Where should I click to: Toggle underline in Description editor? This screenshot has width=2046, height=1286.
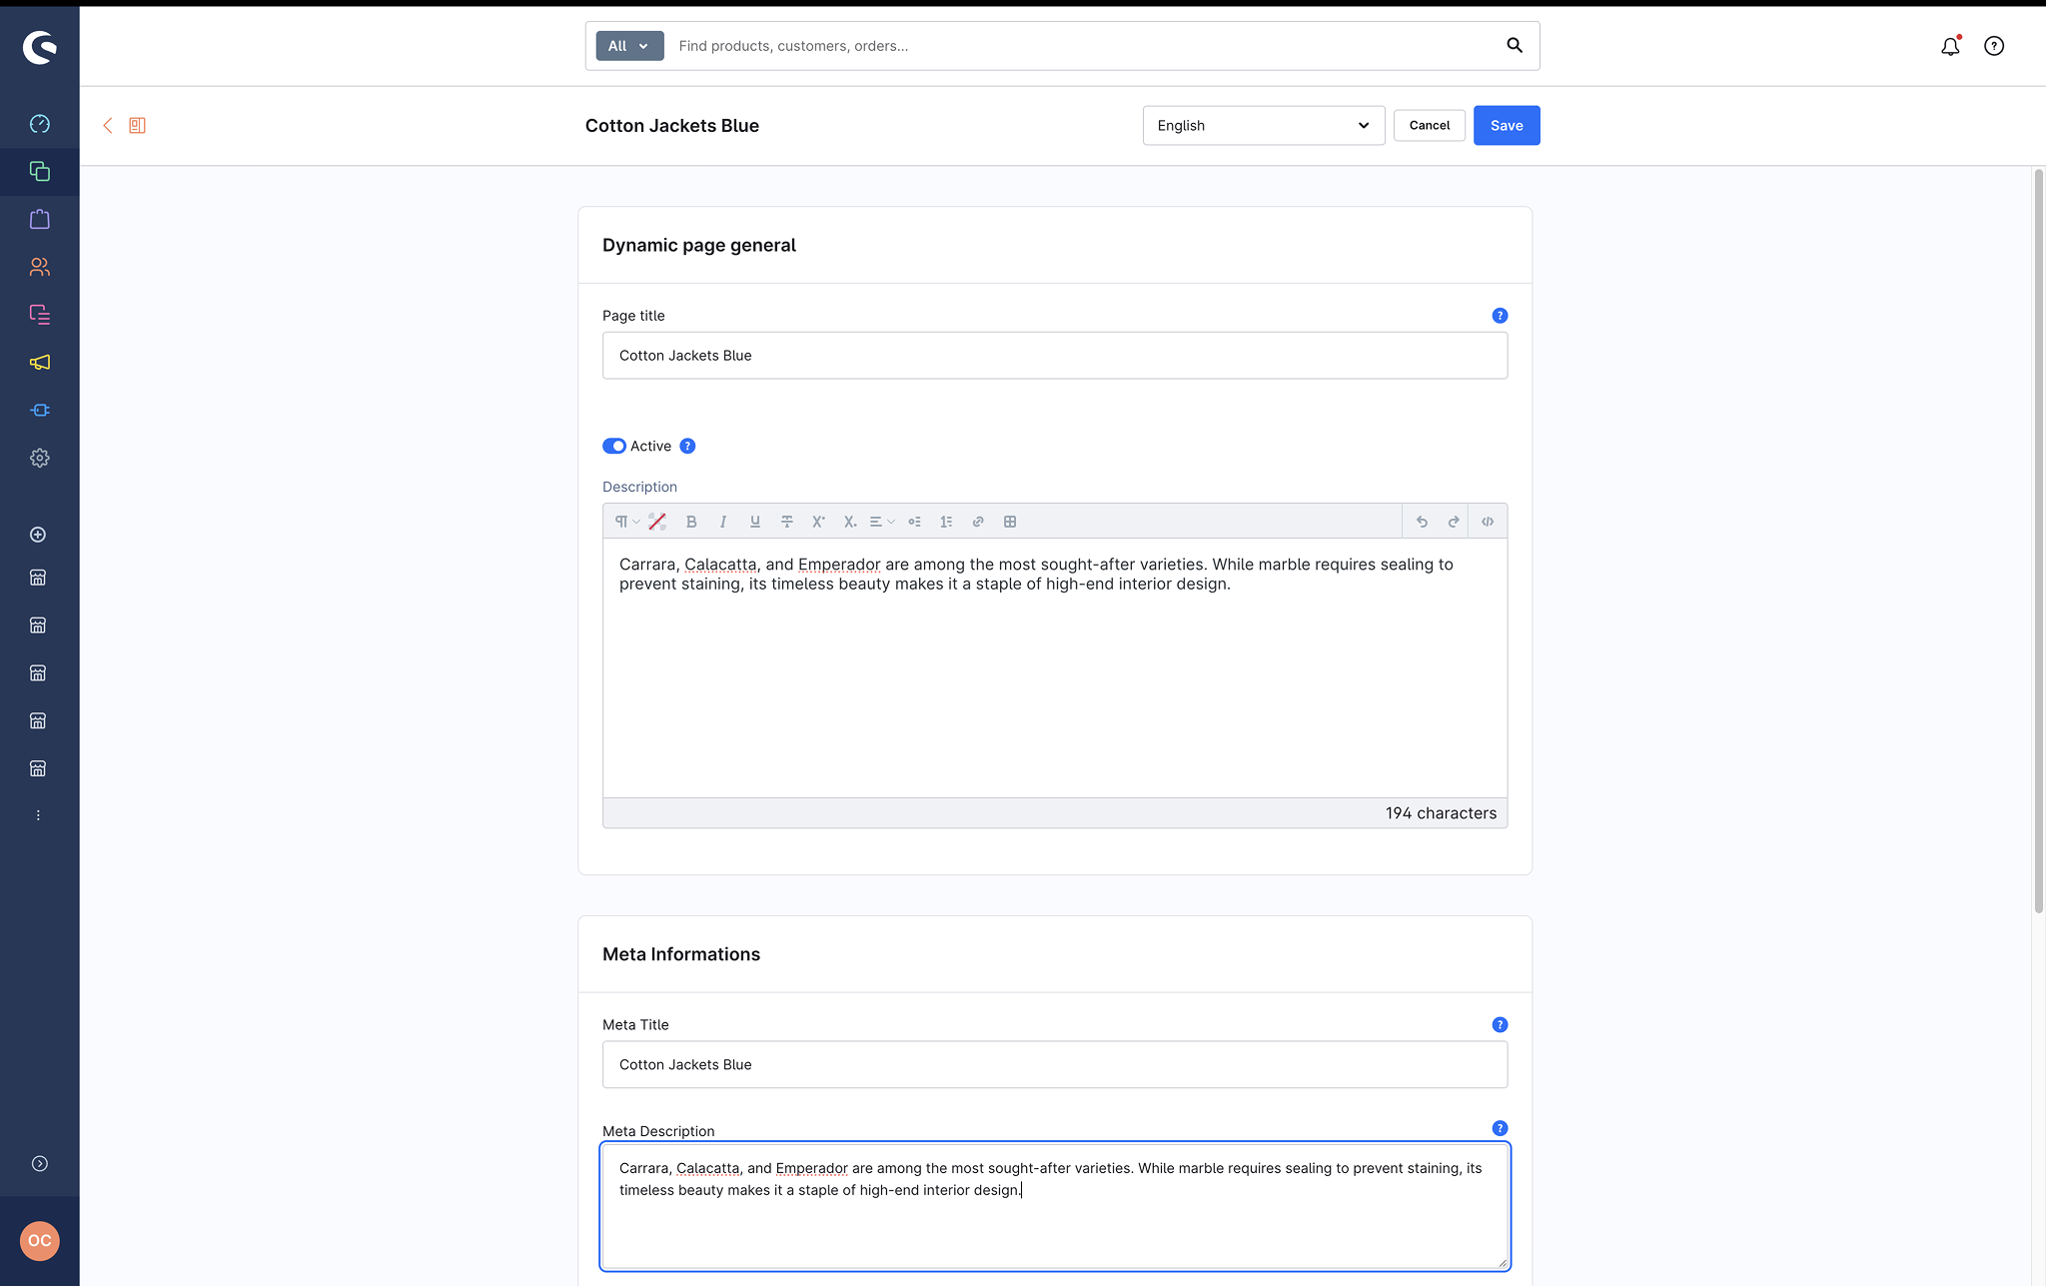tap(755, 522)
